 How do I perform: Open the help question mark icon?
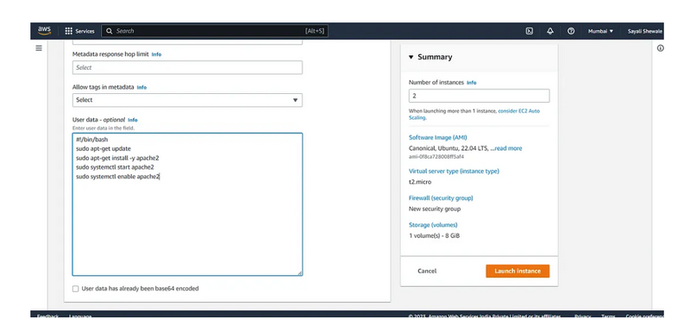click(x=571, y=31)
